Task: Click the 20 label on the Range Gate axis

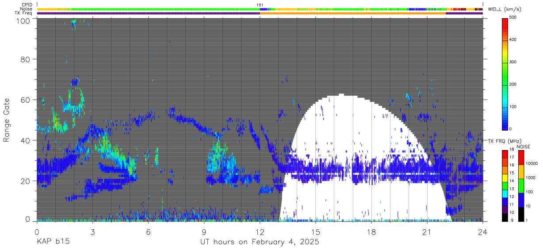Action: coord(25,181)
